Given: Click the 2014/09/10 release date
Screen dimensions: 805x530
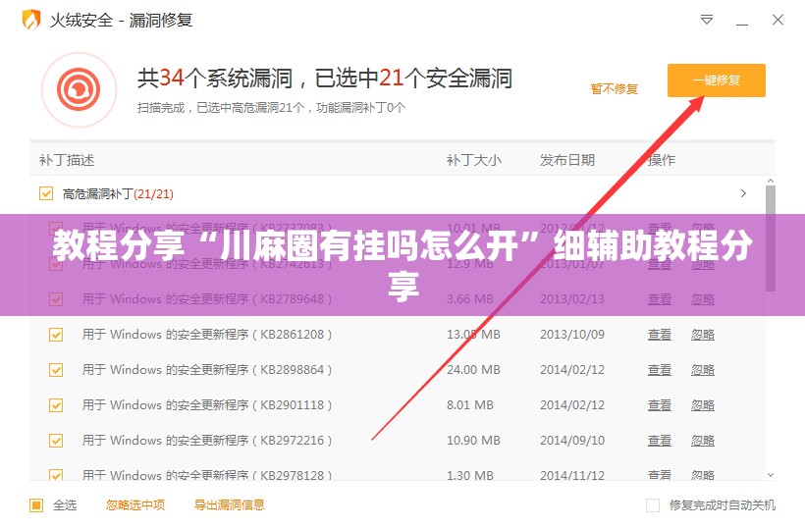Looking at the screenshot, I should (572, 441).
